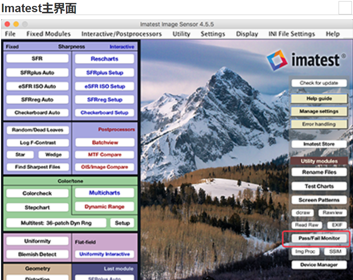Open the Pass/Fail Monitor utility
Screen dimensions: 353x280
(318, 238)
